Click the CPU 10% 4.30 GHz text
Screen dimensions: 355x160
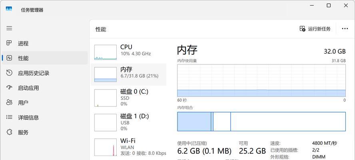pos(136,54)
